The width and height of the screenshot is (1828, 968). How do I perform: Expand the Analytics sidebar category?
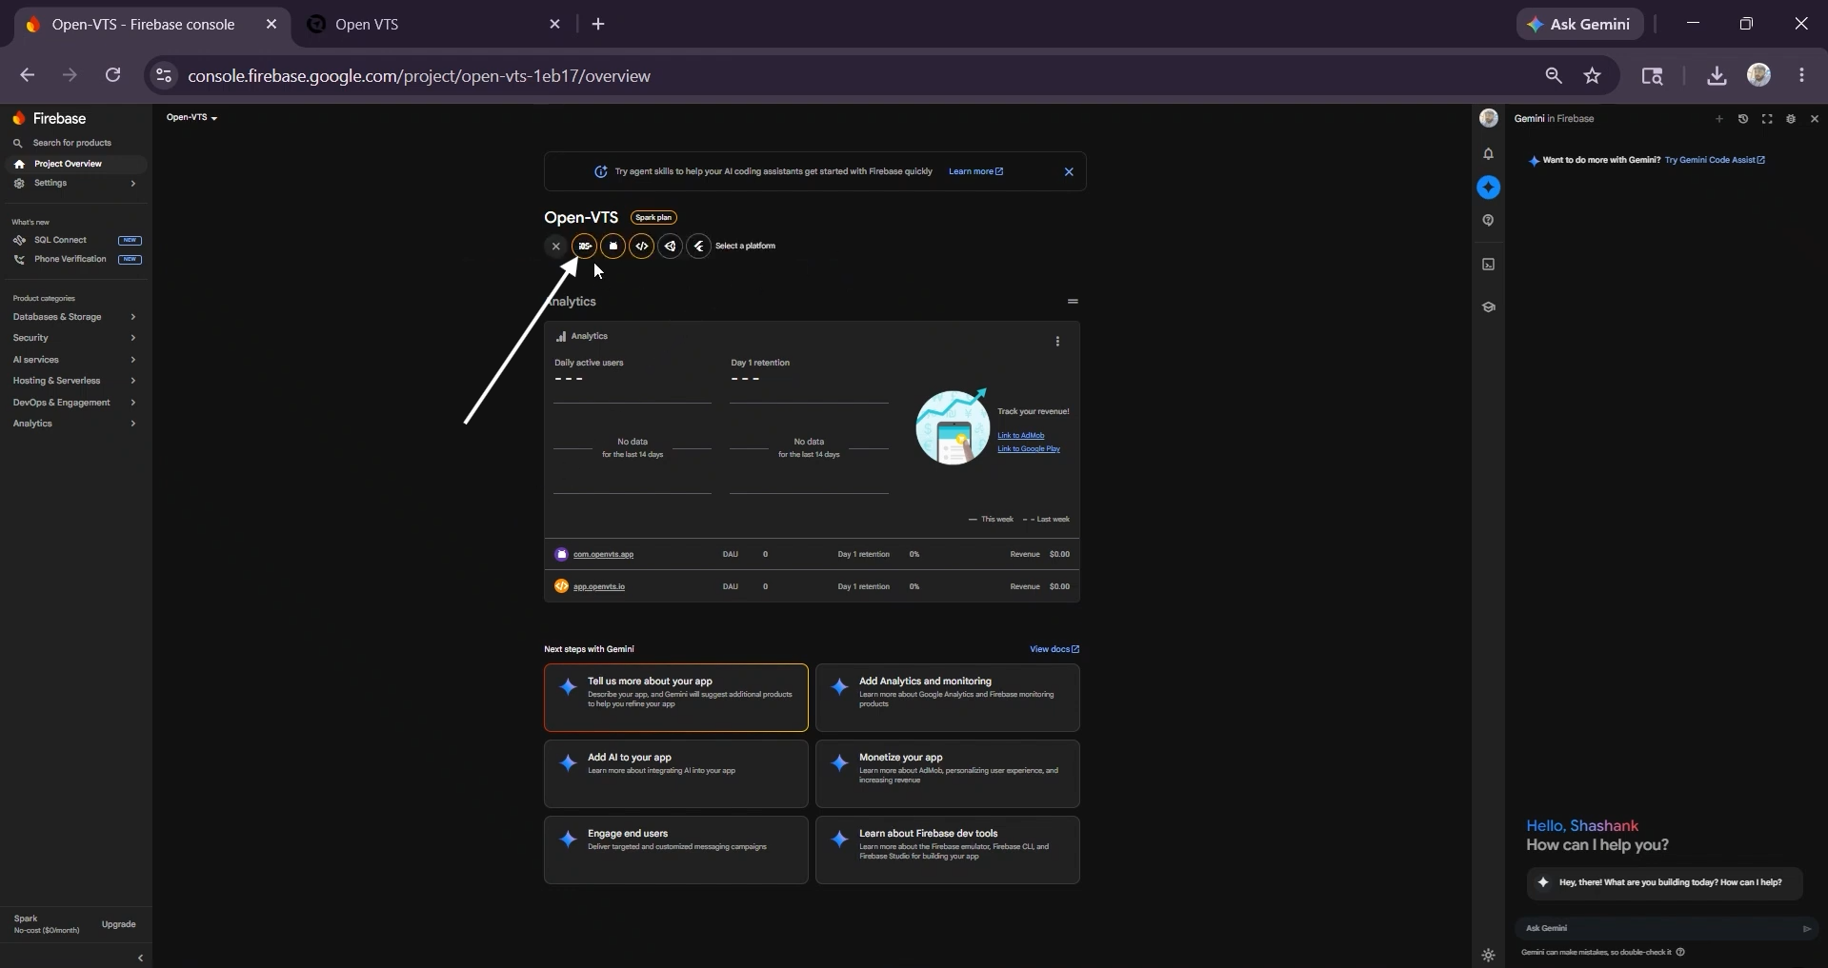(x=74, y=424)
